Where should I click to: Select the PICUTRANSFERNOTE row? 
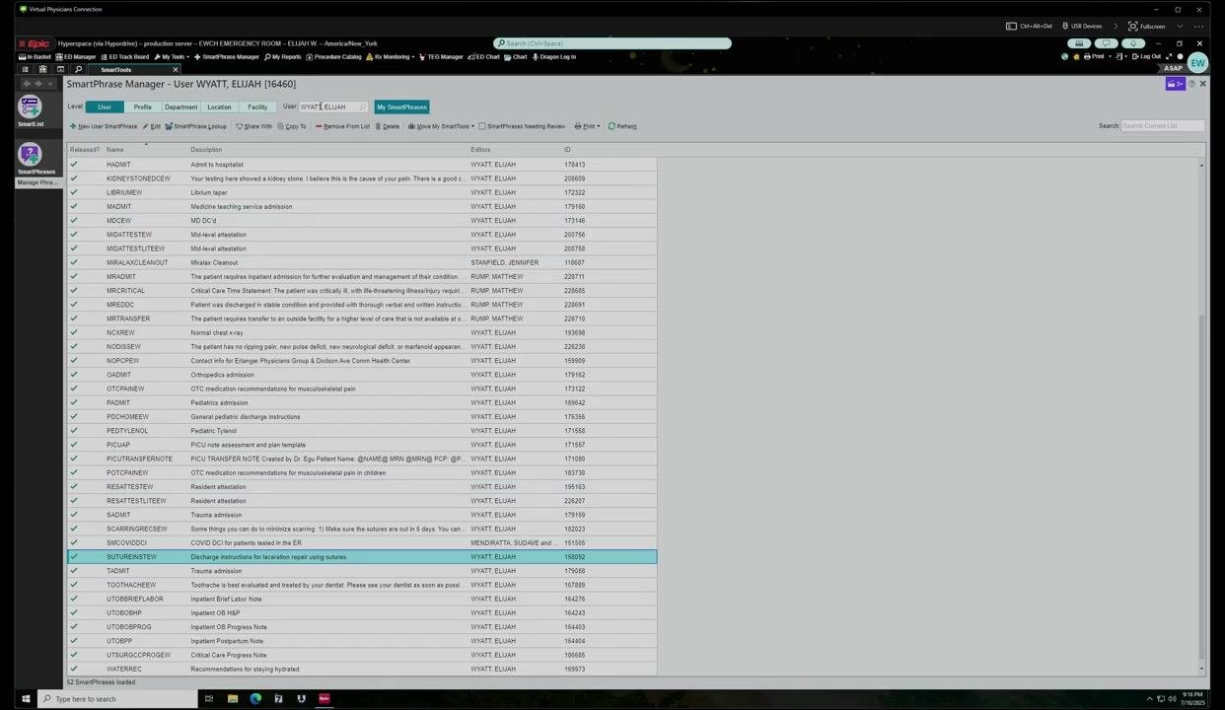tap(362, 459)
